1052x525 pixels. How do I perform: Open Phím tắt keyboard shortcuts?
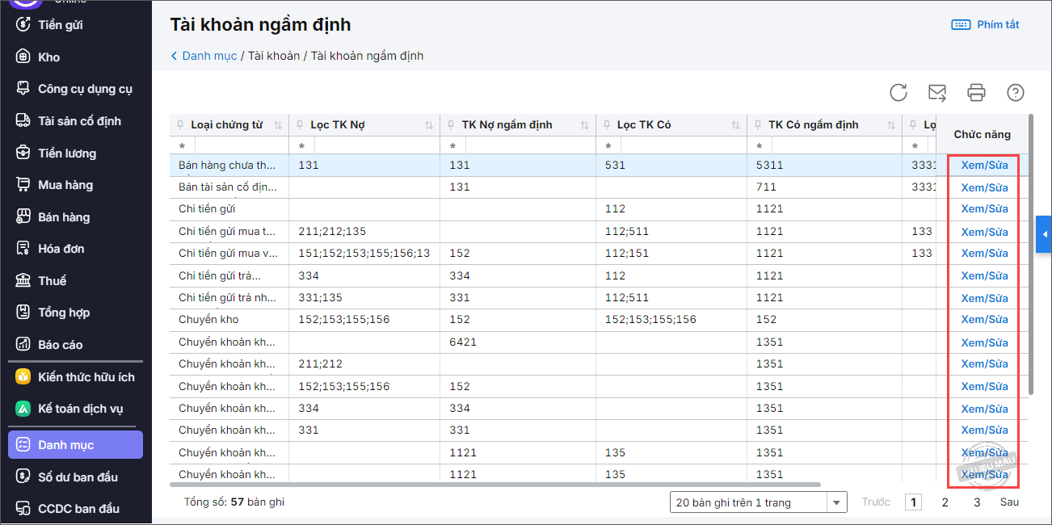coord(986,24)
